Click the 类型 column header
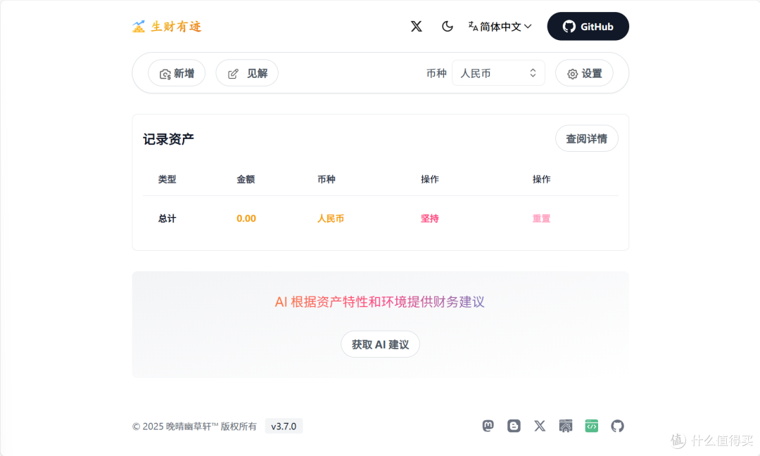 (167, 179)
